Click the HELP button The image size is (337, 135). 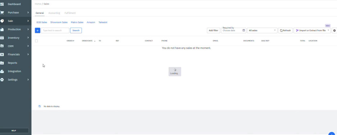tap(14, 131)
